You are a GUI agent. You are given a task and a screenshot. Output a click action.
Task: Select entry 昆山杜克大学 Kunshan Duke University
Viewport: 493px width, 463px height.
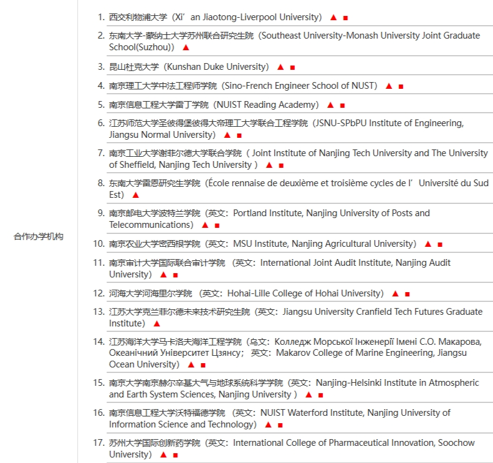pos(189,67)
